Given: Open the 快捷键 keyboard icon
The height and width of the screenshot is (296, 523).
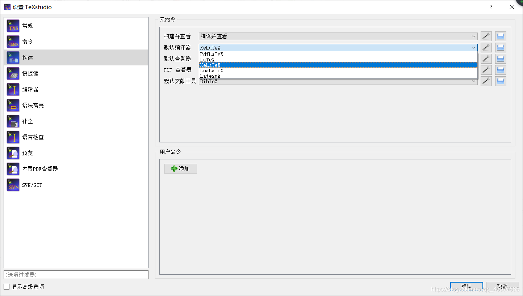Looking at the screenshot, I should coord(13,74).
